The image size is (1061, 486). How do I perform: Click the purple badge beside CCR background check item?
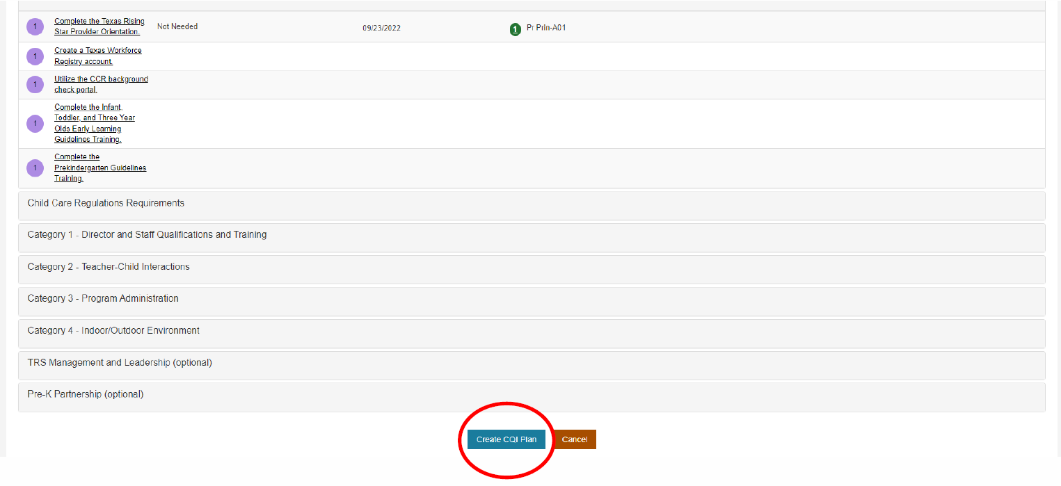[x=35, y=84]
